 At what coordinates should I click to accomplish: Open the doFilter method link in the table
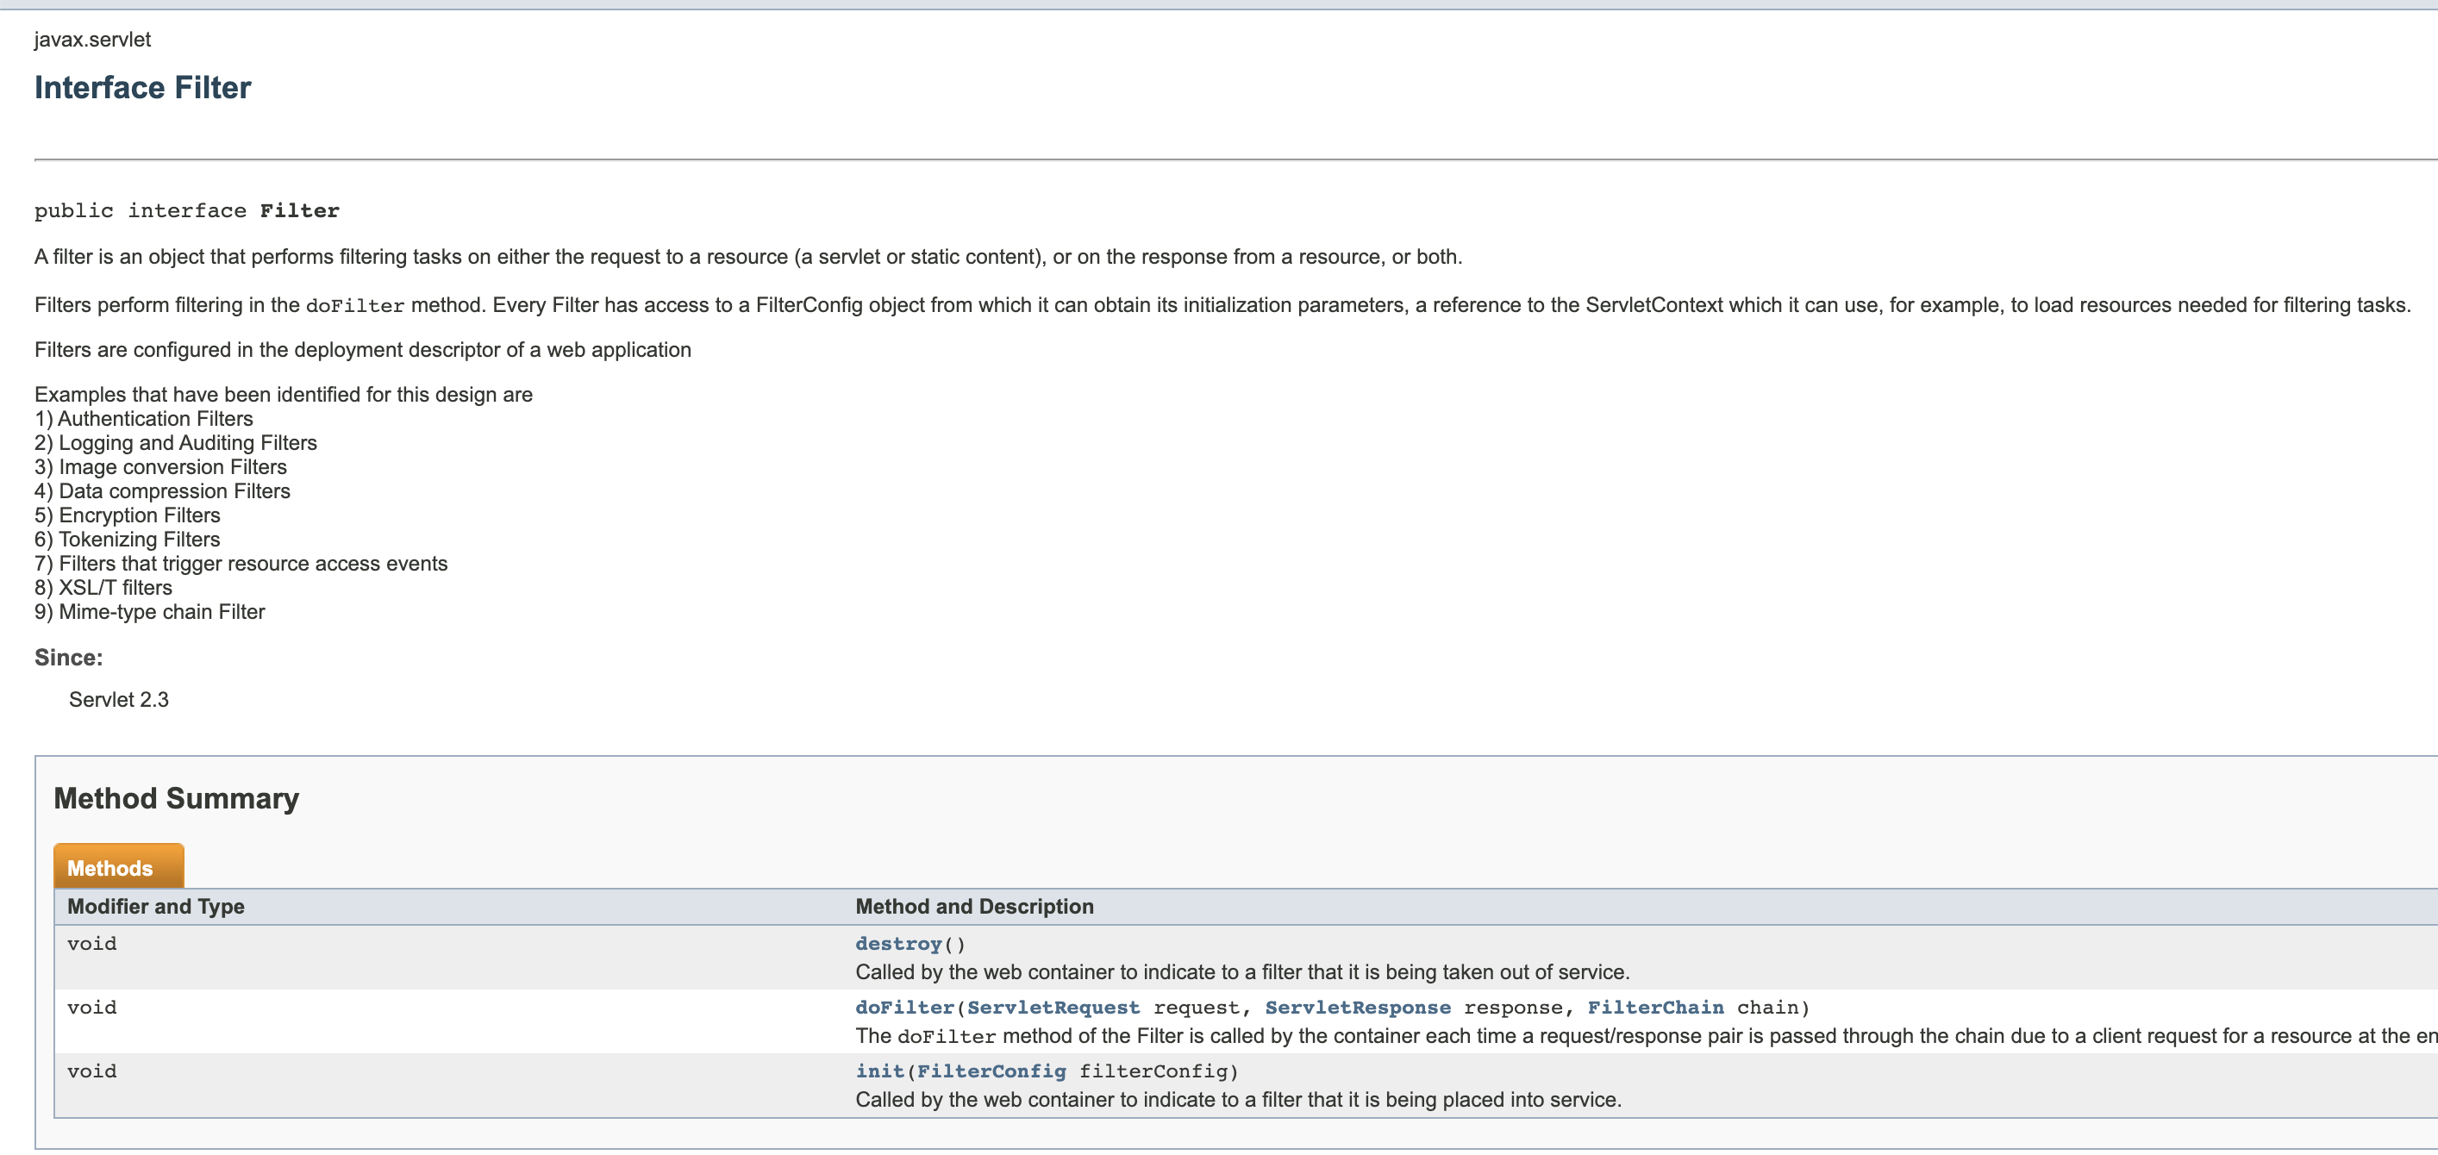(905, 1008)
